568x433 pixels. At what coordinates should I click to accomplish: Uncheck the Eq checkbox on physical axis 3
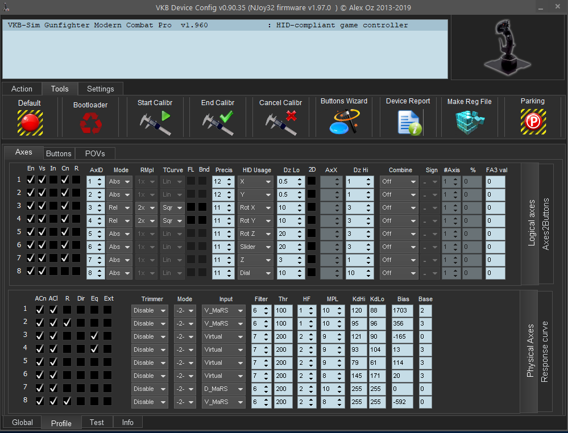pos(94,336)
